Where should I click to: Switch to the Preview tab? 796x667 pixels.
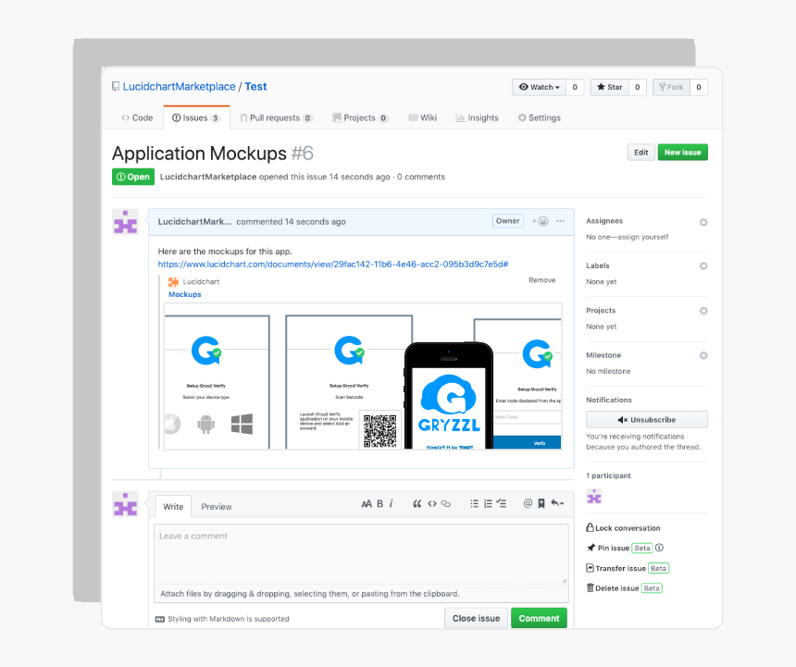coord(217,507)
